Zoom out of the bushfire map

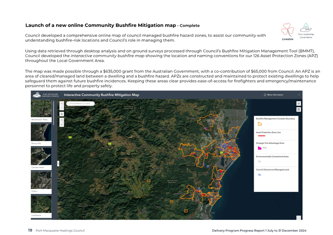coord(62,108)
